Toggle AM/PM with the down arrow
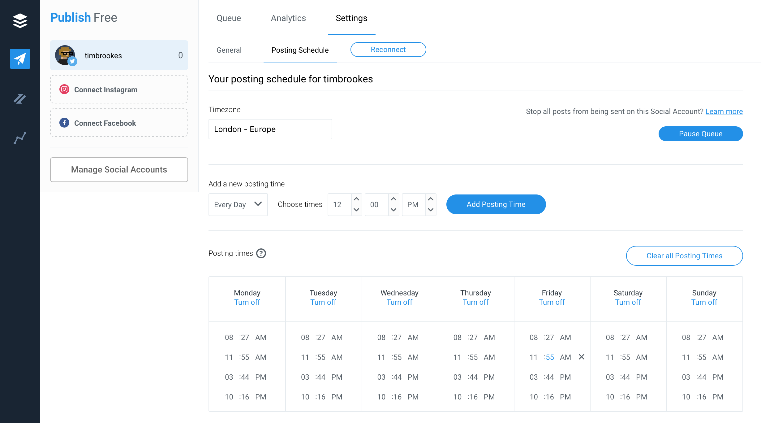761x423 pixels. click(431, 210)
